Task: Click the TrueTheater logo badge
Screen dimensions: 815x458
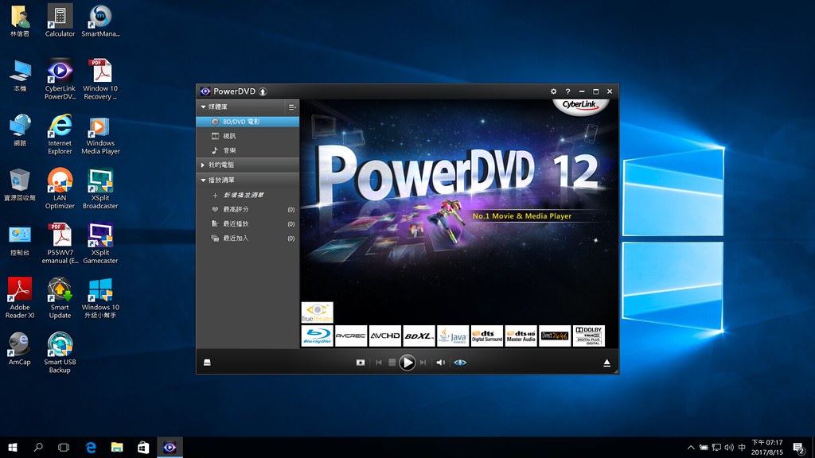Action: point(317,312)
